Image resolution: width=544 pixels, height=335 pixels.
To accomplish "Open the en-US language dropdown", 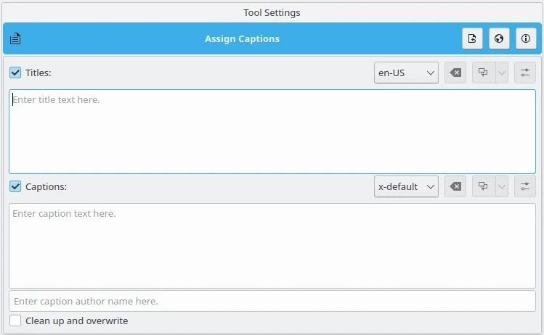I will click(x=406, y=73).
